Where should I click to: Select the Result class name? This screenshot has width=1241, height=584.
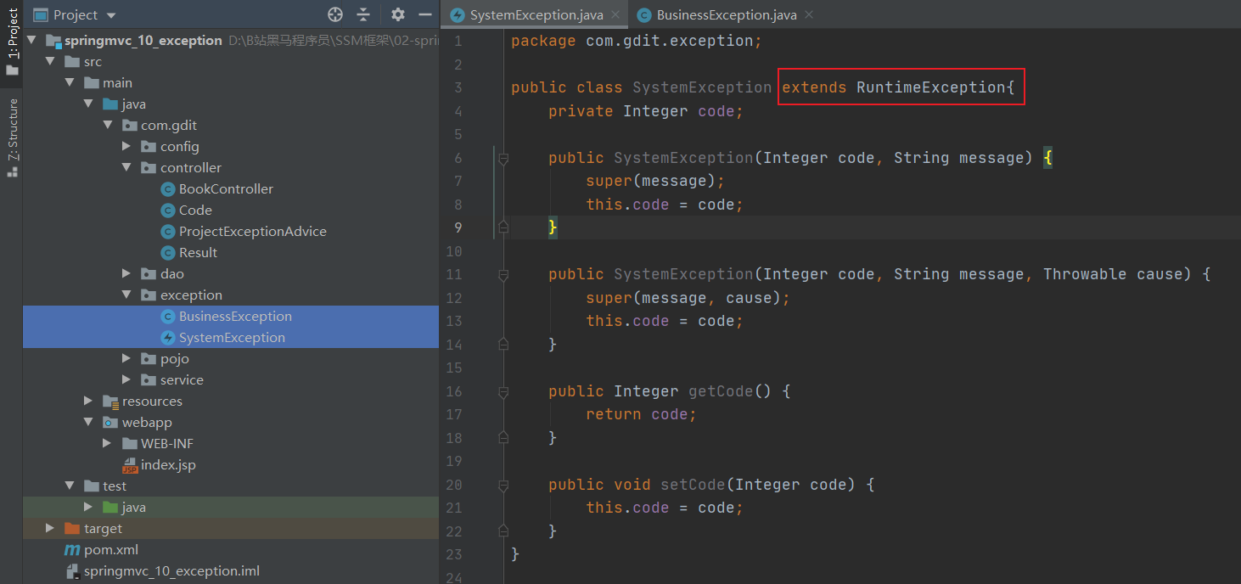tap(198, 252)
